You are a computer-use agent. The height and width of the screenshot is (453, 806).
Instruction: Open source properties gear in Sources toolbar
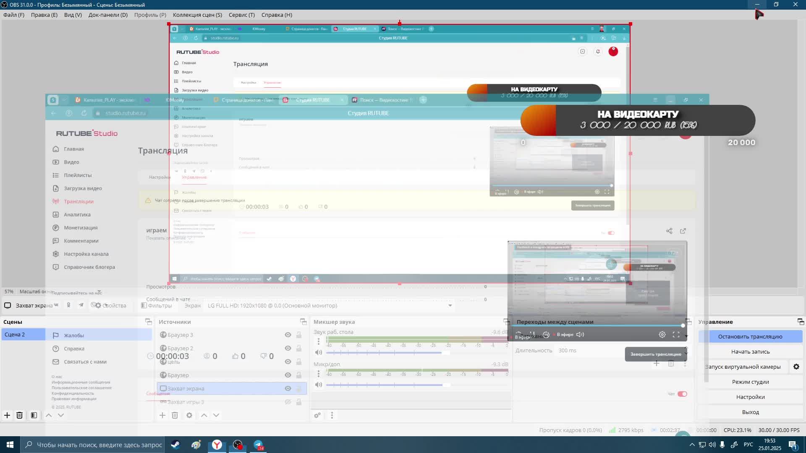click(189, 415)
